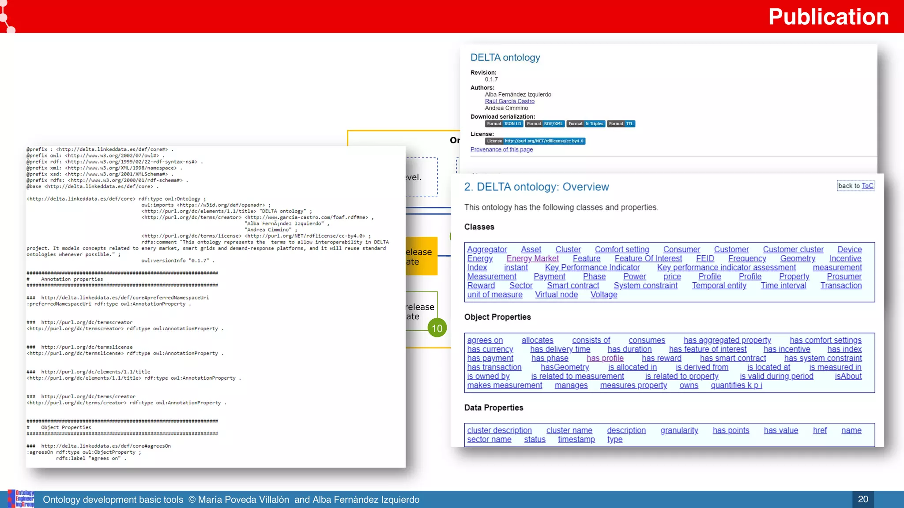Open the cc by4.0 License badge
904x508 pixels.
535,141
